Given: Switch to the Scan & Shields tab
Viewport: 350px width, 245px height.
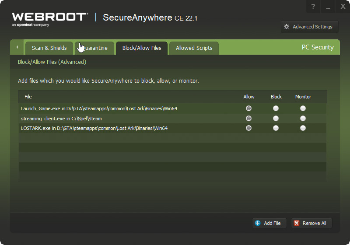Looking at the screenshot, I should 49,48.
